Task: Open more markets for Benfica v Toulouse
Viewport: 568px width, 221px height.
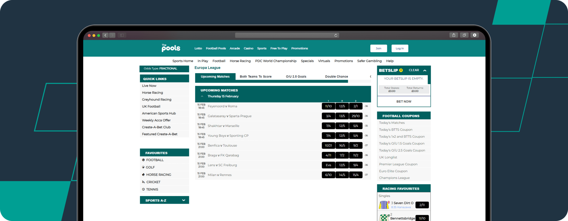Action: tap(366, 145)
